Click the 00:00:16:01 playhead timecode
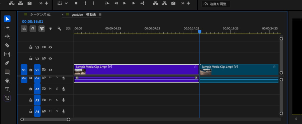 coord(32,22)
